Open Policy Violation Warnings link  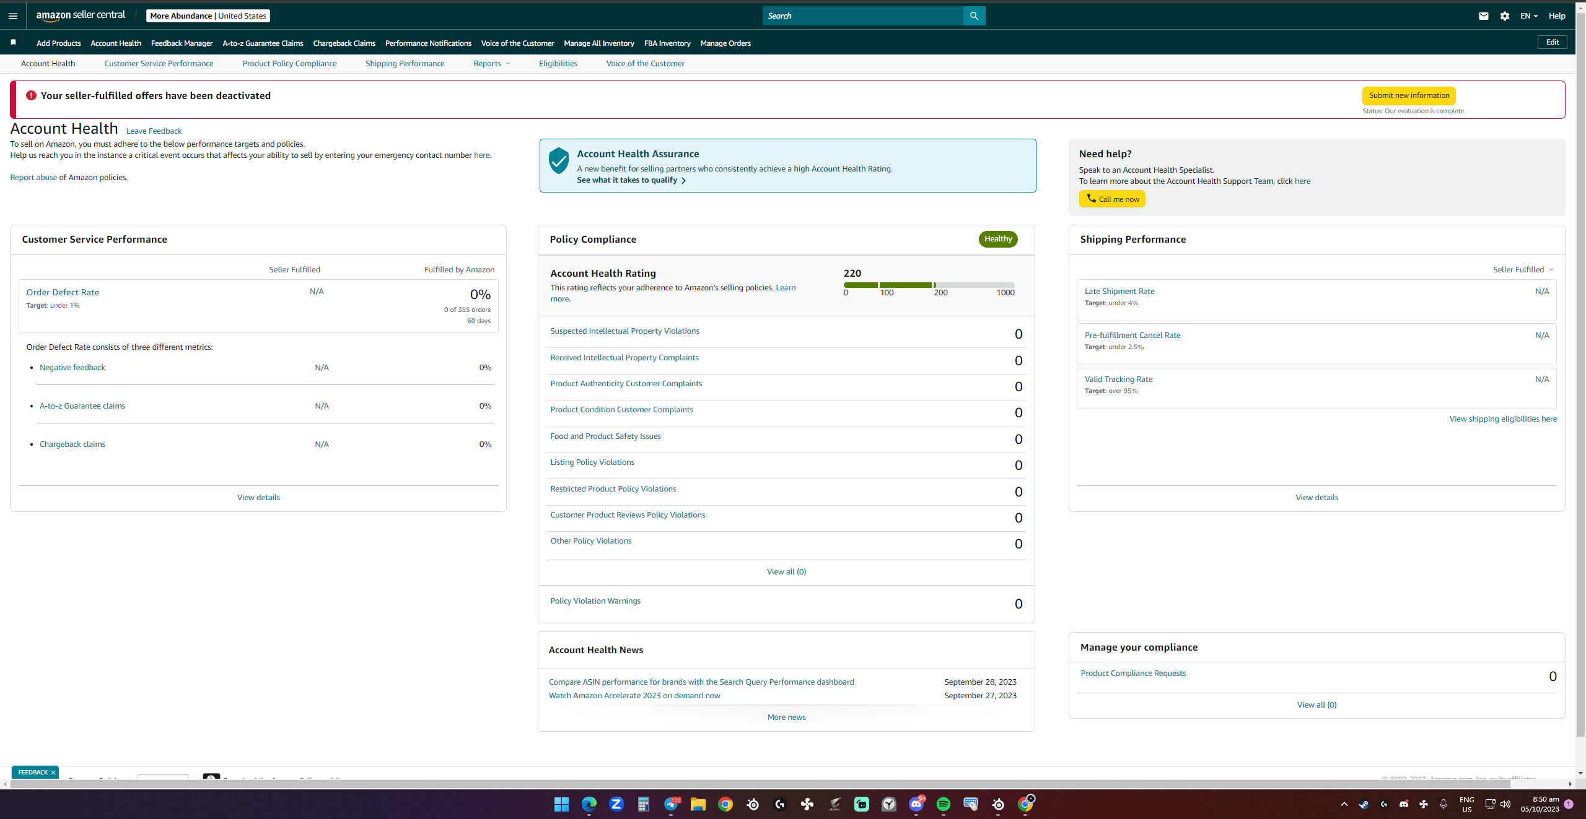595,601
